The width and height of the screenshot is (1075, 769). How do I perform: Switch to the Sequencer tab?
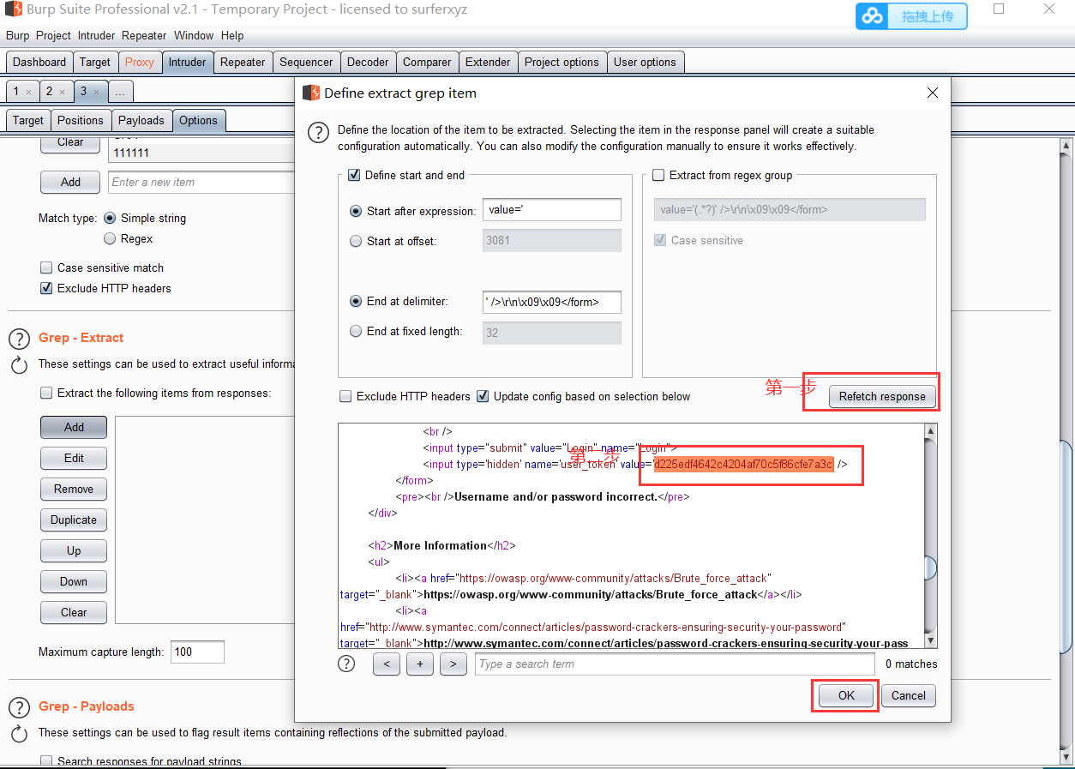point(306,63)
